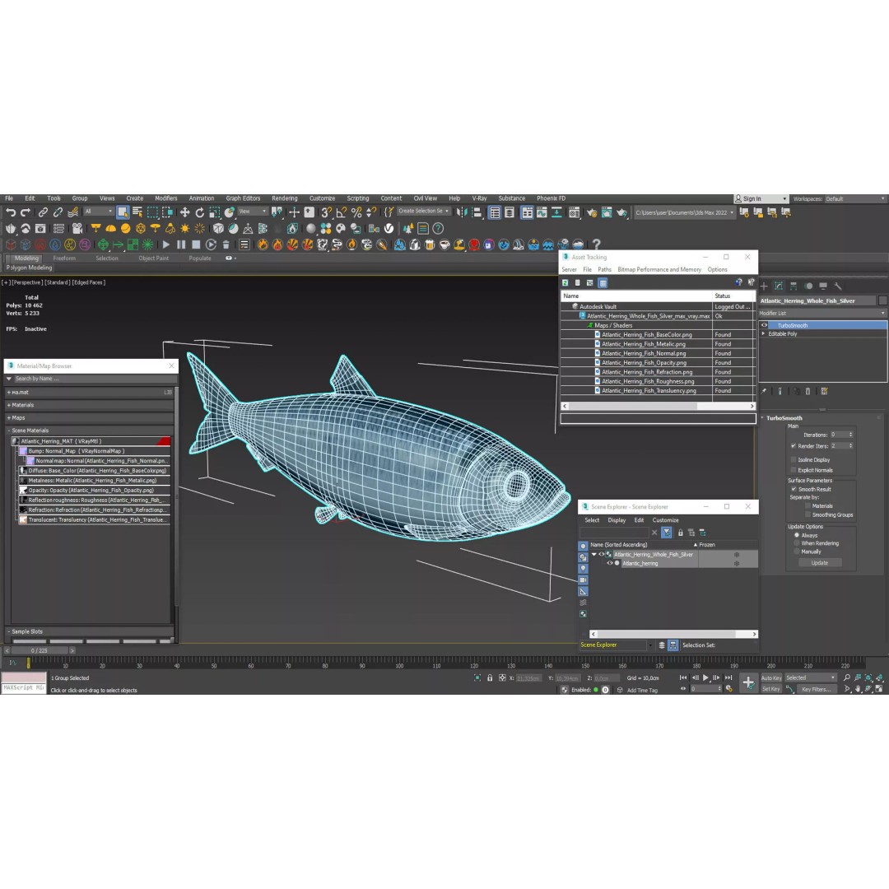Click the Redo arrow icon
Viewport: 889px width, 889px height.
(25, 212)
